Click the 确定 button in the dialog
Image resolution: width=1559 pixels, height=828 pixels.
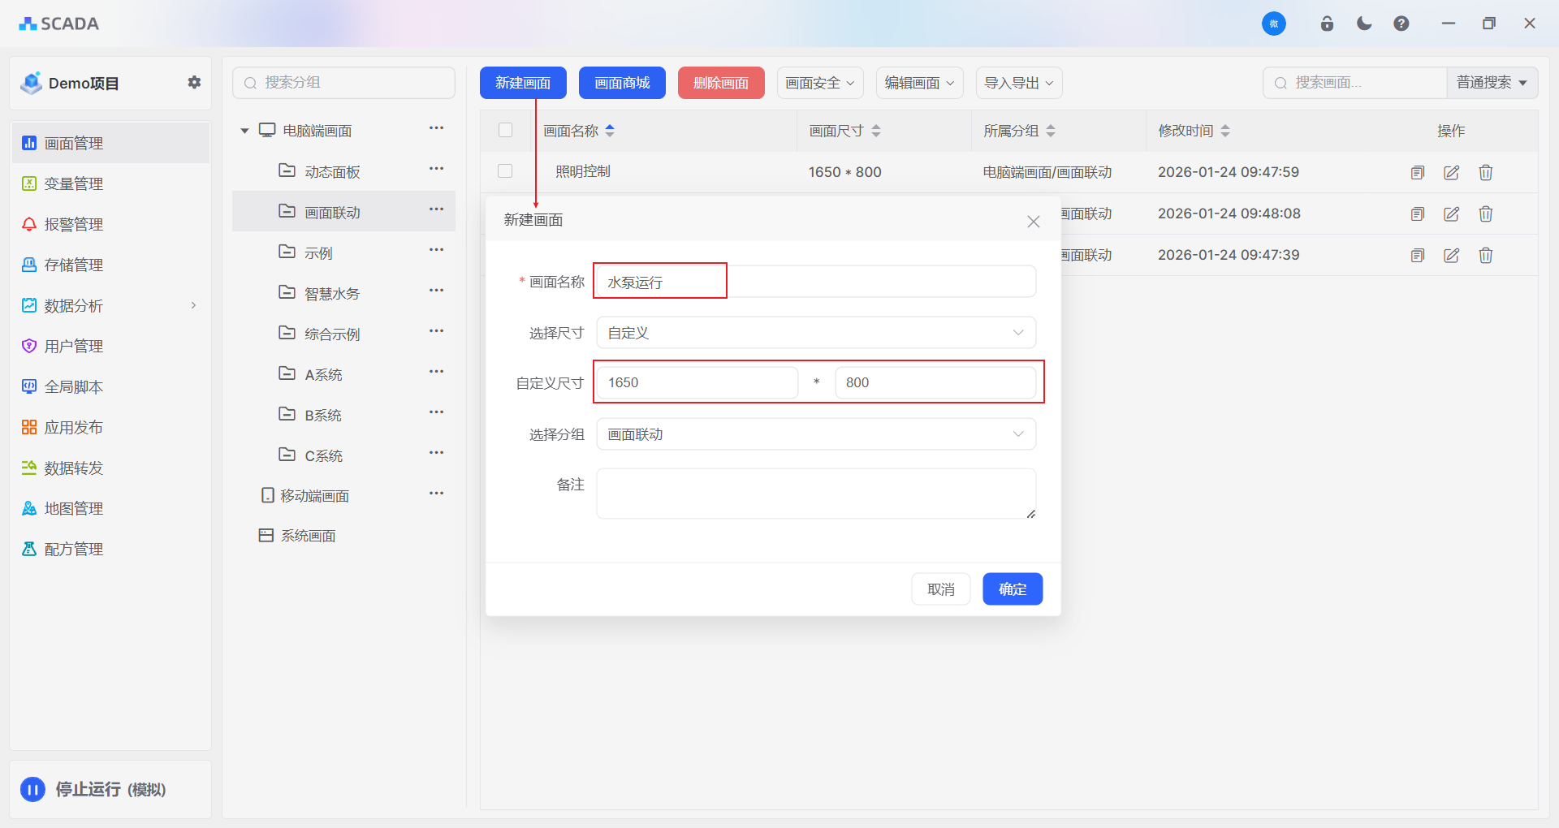point(1012,589)
